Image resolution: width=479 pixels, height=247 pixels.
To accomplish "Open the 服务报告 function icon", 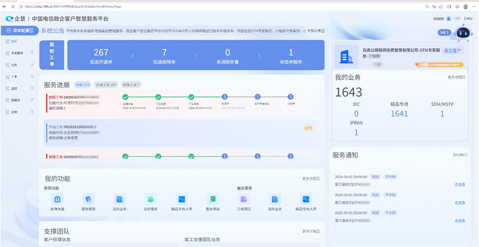I will [88, 199].
